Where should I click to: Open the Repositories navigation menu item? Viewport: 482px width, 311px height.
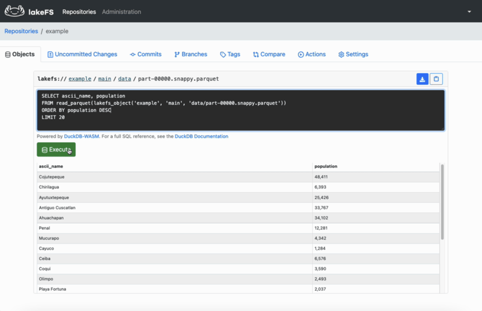(79, 12)
